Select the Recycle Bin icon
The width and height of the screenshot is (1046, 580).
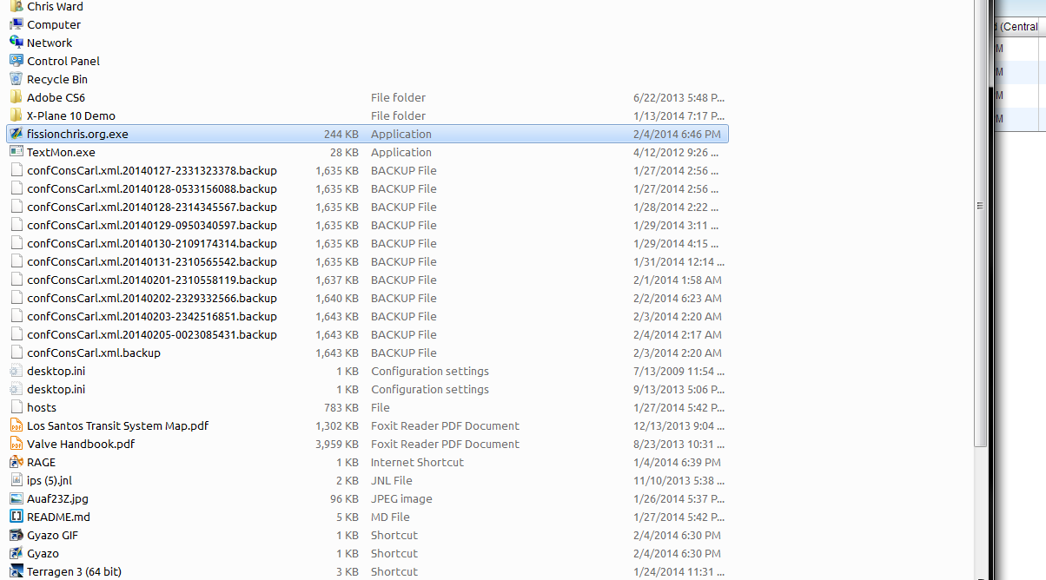point(16,79)
